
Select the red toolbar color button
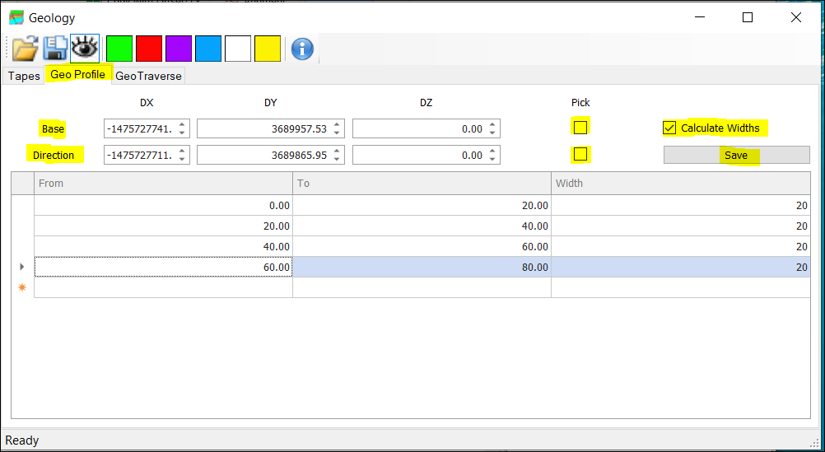click(x=149, y=49)
